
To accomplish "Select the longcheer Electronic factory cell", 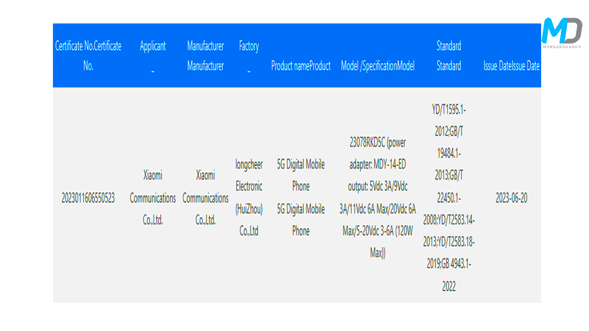I will (249, 198).
